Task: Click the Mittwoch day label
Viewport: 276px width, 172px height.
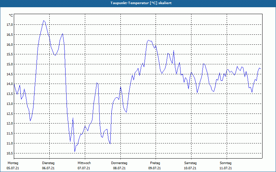Action: click(x=84, y=163)
